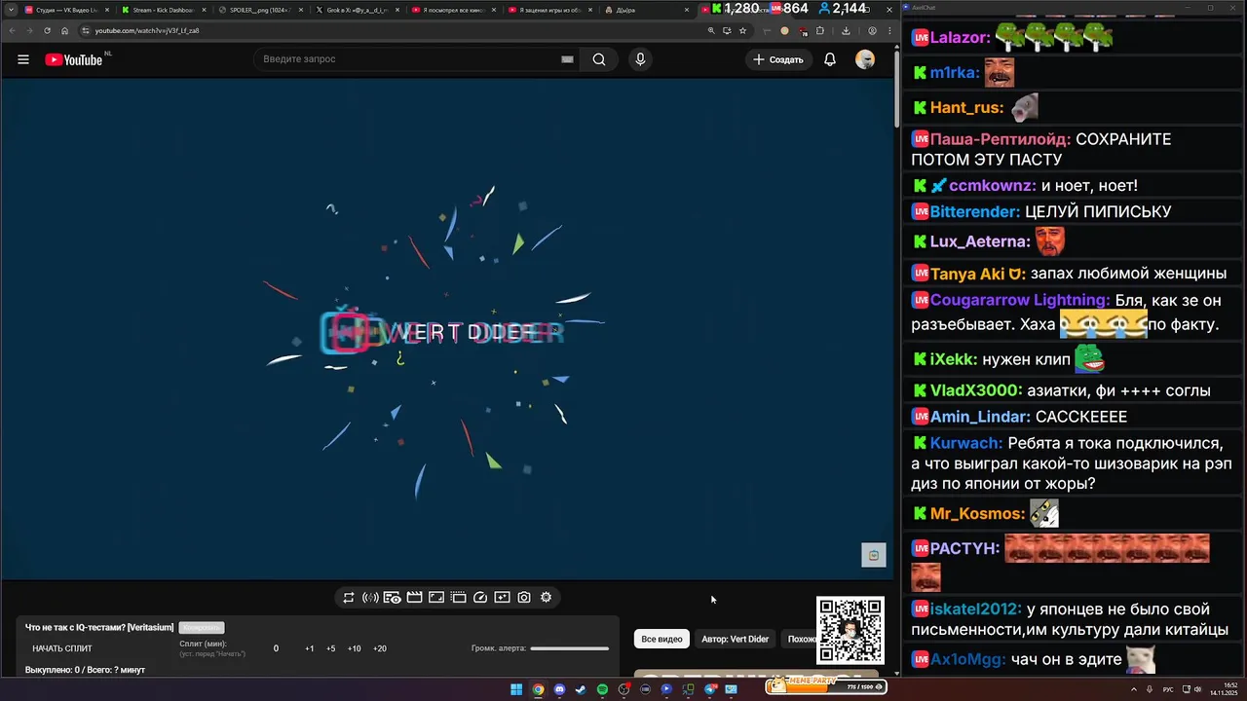Open Chrome from the taskbar
Viewport: 1247px width, 701px height.
pyautogui.click(x=538, y=689)
